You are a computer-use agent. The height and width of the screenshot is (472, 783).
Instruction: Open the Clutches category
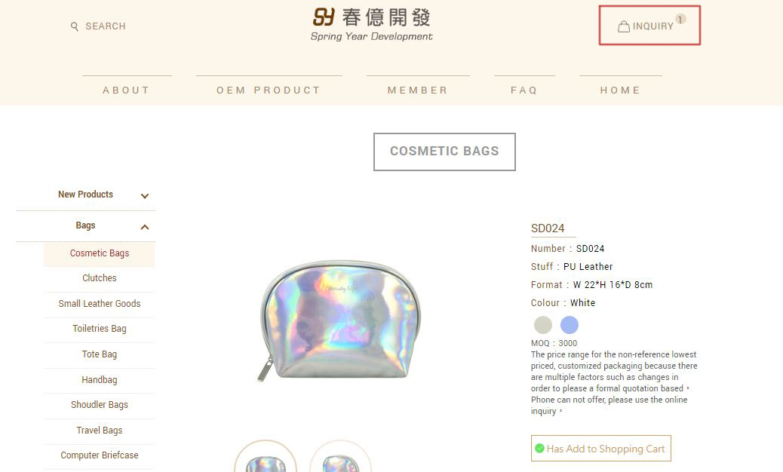(100, 278)
